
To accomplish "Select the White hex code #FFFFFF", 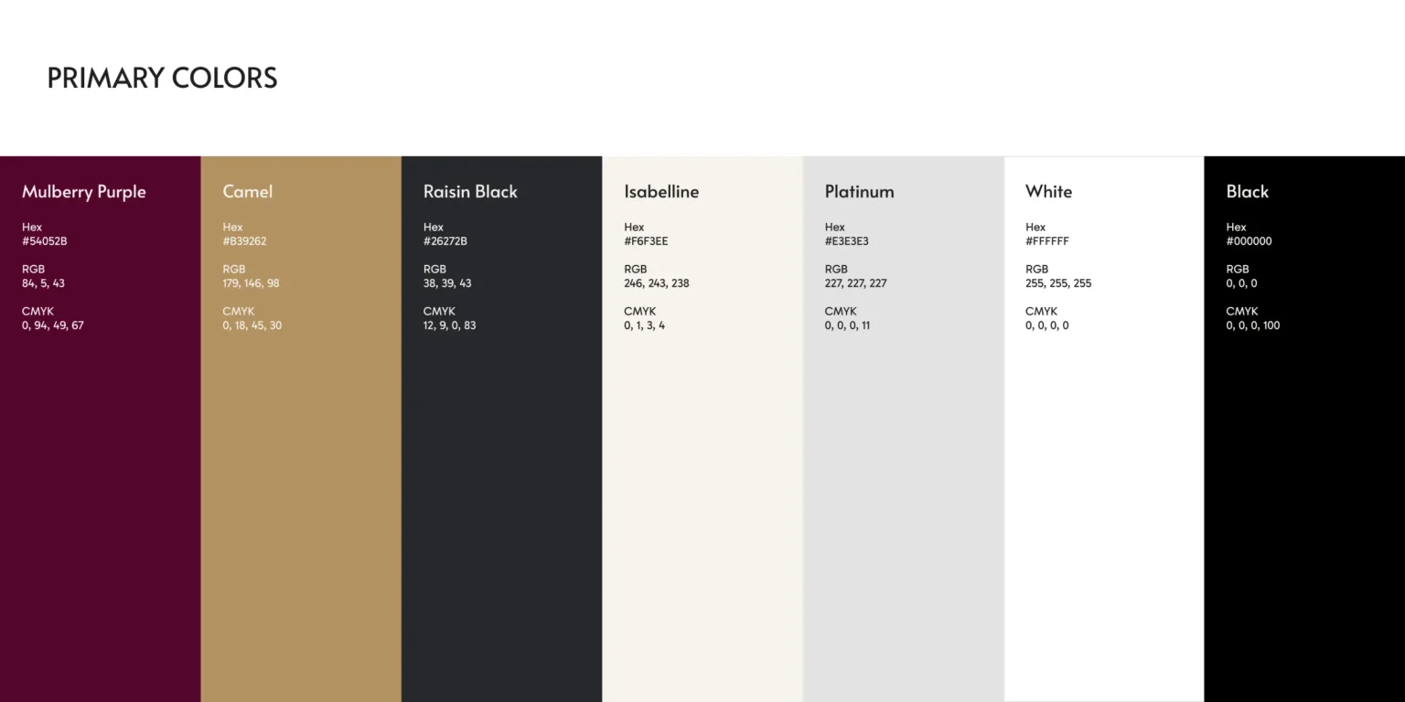I will pos(1047,241).
